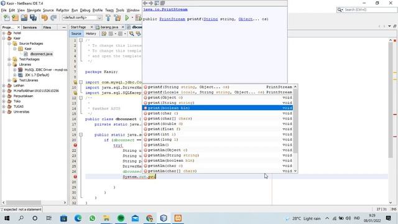Expand the MySQL JDBC Driver node
The image size is (398, 224).
(15, 70)
